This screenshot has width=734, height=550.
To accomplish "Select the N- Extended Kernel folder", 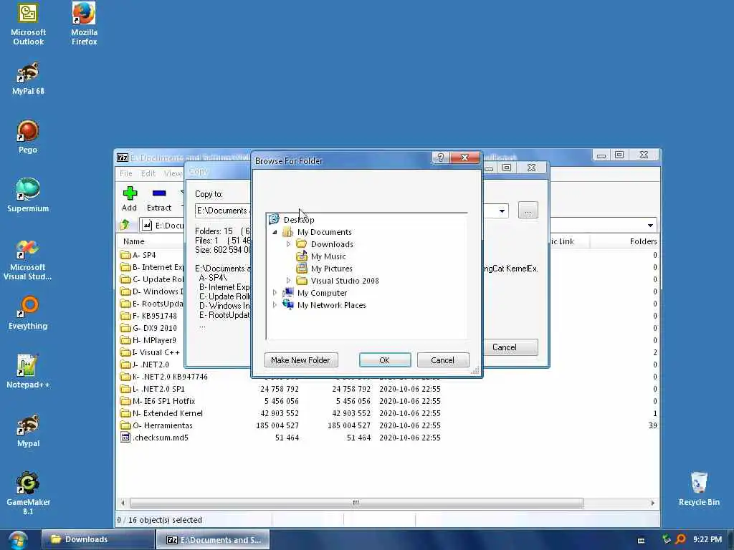I will click(161, 413).
